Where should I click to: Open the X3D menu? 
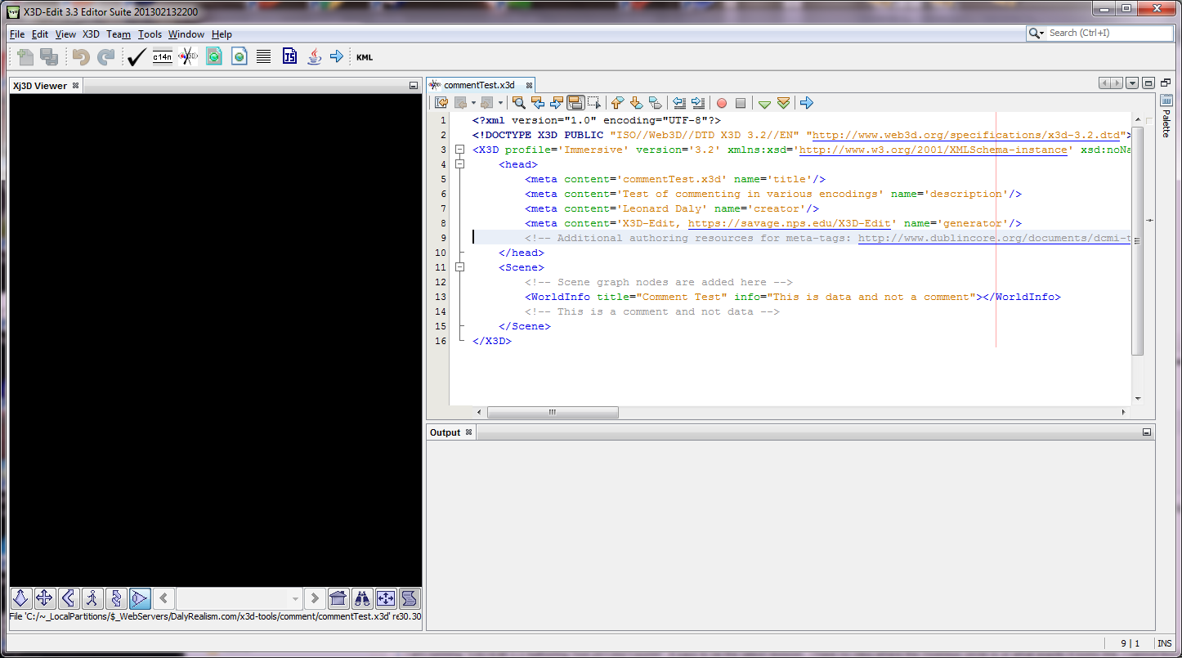(x=91, y=34)
